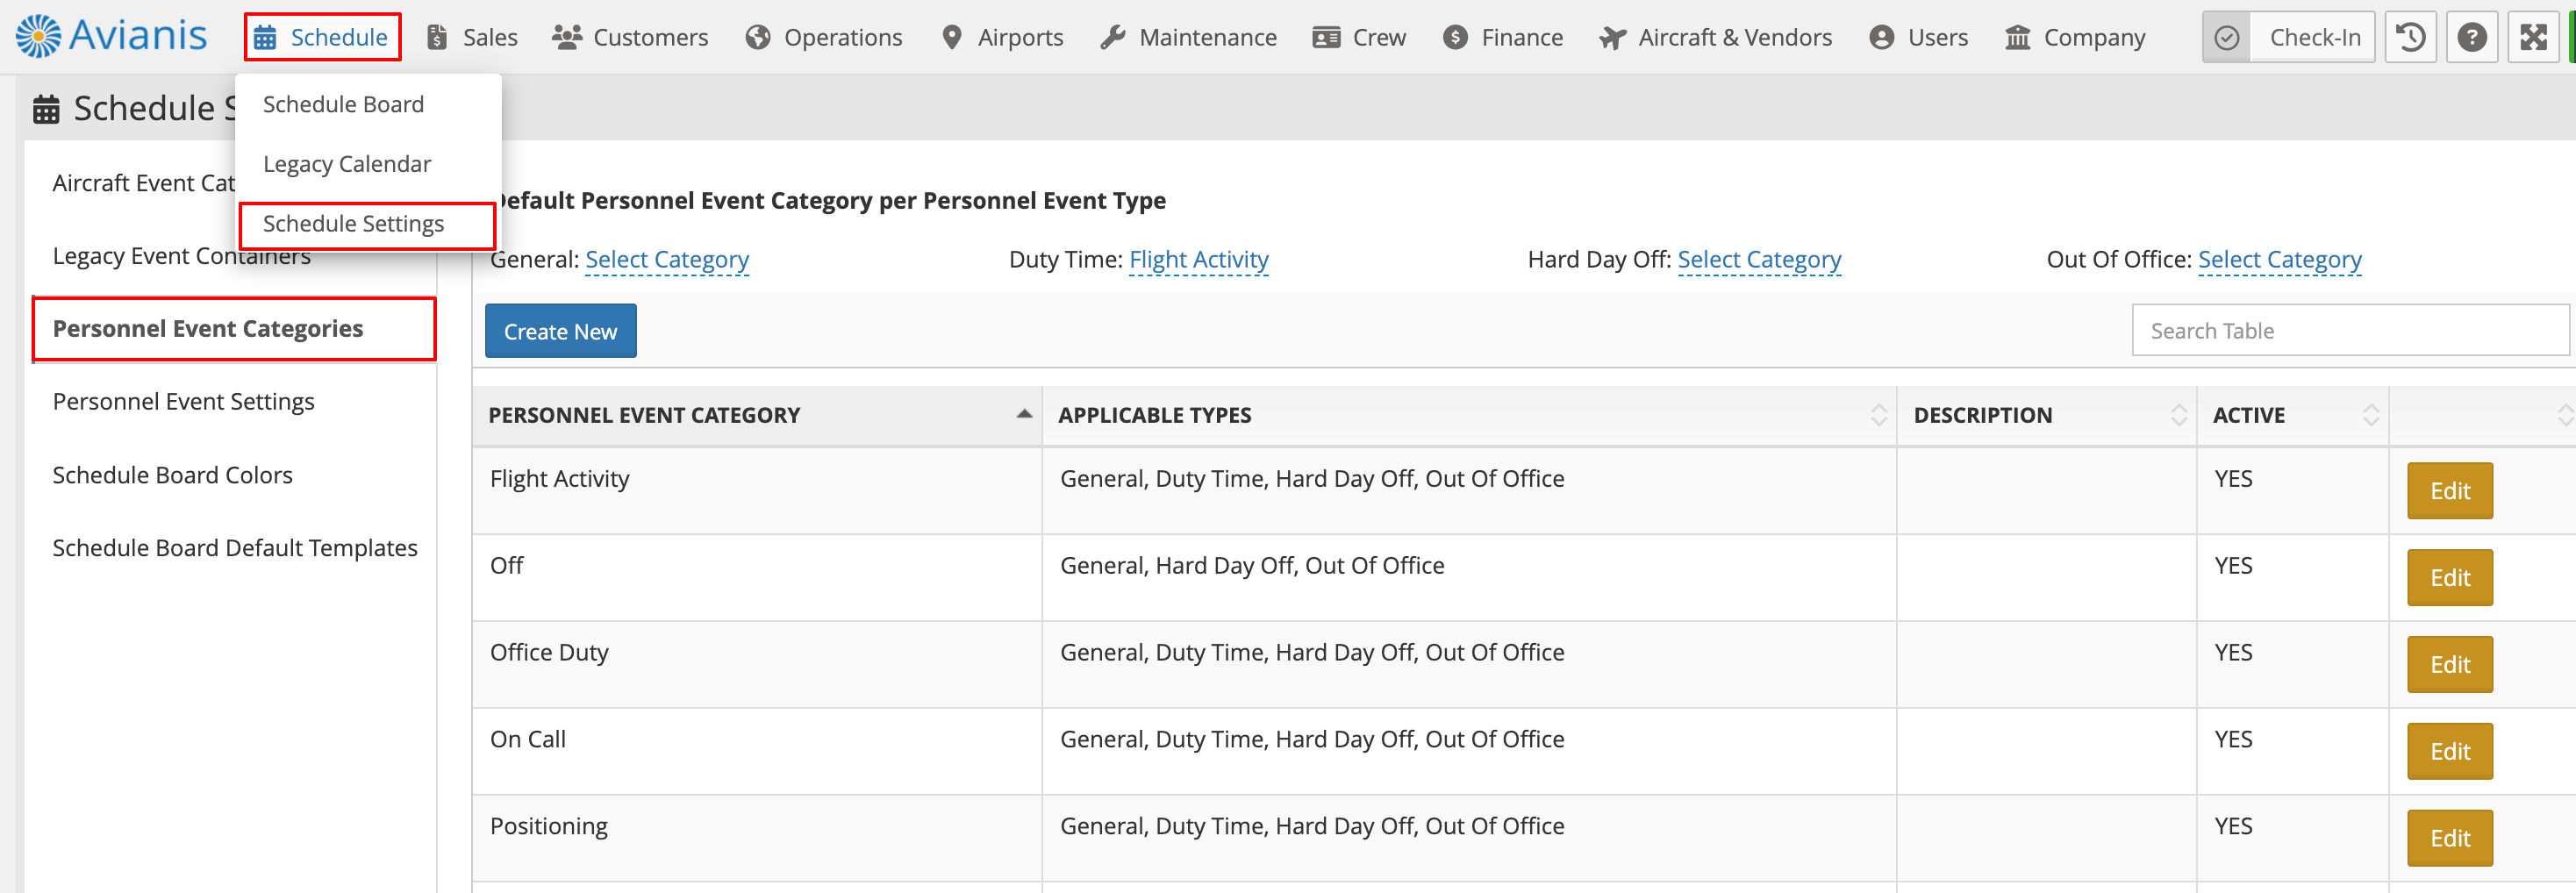The width and height of the screenshot is (2576, 893).
Task: Open the Company menu
Action: point(2075,38)
